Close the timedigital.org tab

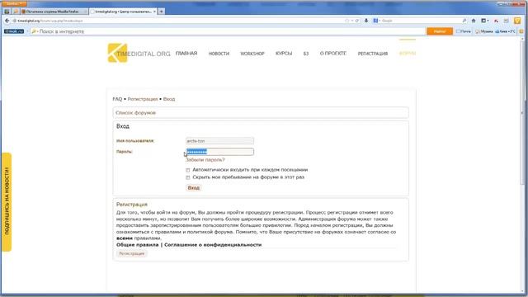(154, 12)
